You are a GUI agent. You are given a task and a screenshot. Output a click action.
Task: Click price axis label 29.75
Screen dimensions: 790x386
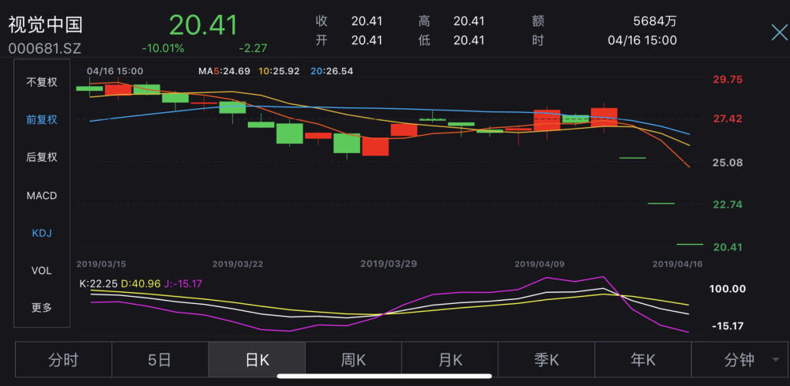[x=728, y=80]
